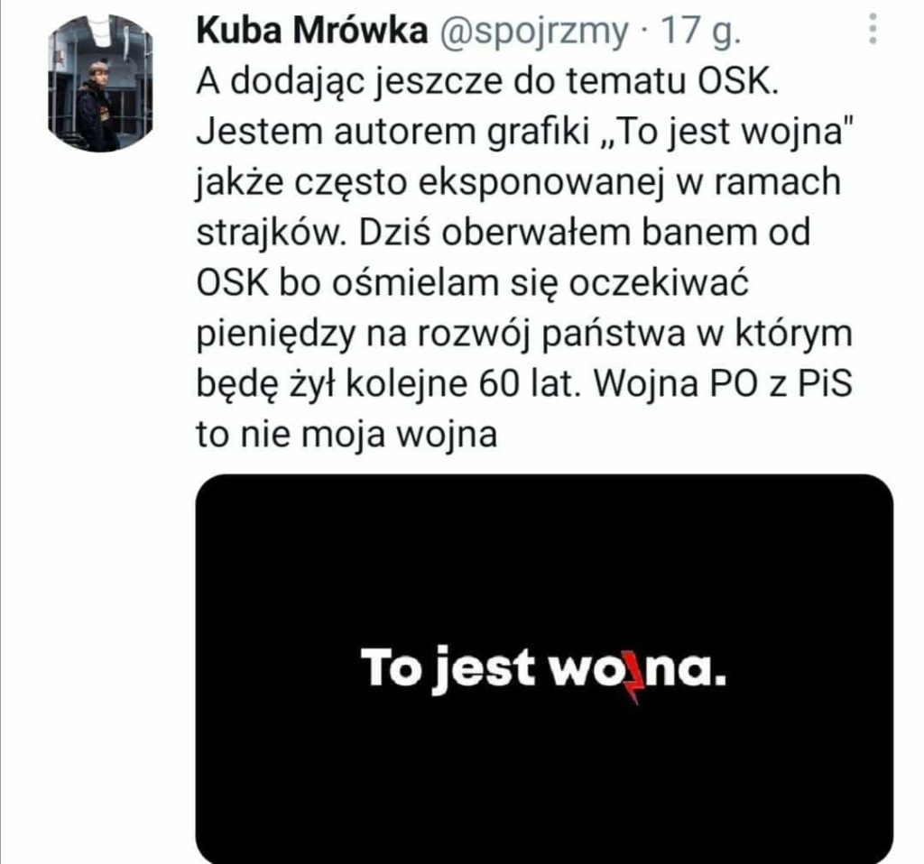Open the three-dot more options menu
The height and width of the screenshot is (864, 924).
click(x=873, y=30)
